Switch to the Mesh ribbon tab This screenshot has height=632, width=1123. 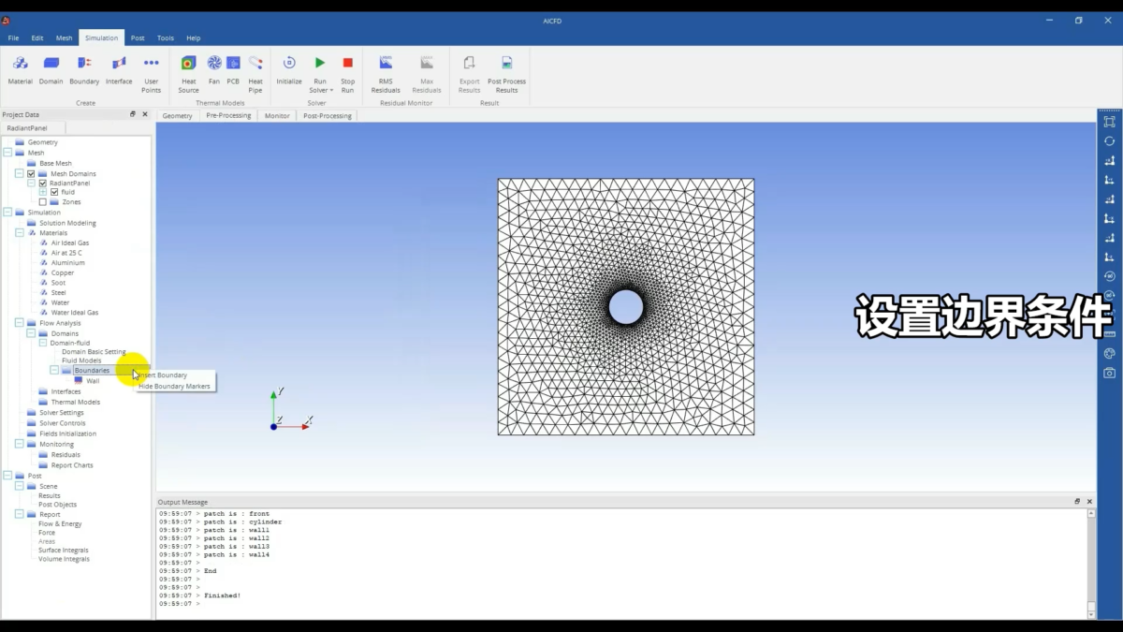click(x=64, y=38)
